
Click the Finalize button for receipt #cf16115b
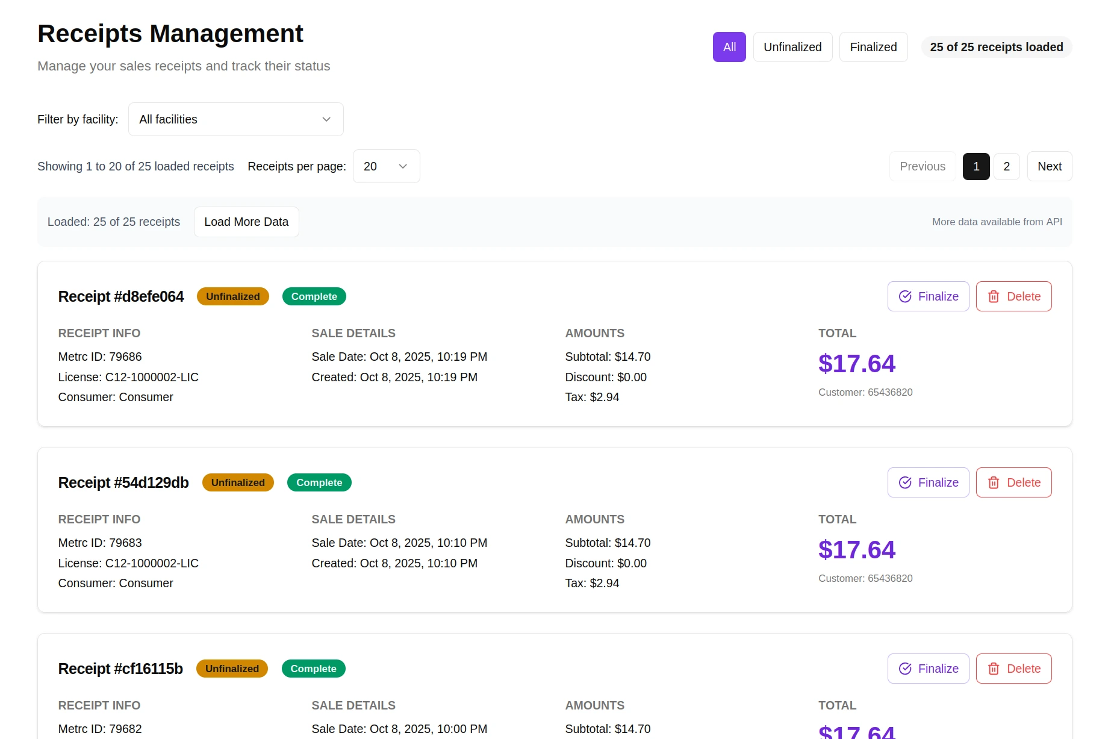click(928, 669)
